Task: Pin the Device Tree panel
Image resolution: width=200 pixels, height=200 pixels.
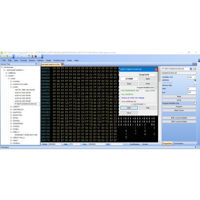Action: click(36, 64)
